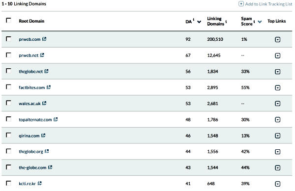Viewport: 295px width, 191px height.
Task: Open the theglobe.org domain link
Action: click(x=31, y=152)
